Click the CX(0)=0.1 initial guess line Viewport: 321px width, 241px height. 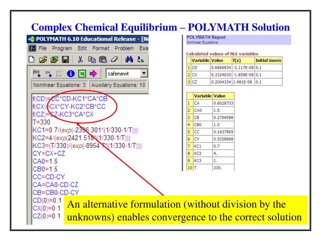pos(47,208)
